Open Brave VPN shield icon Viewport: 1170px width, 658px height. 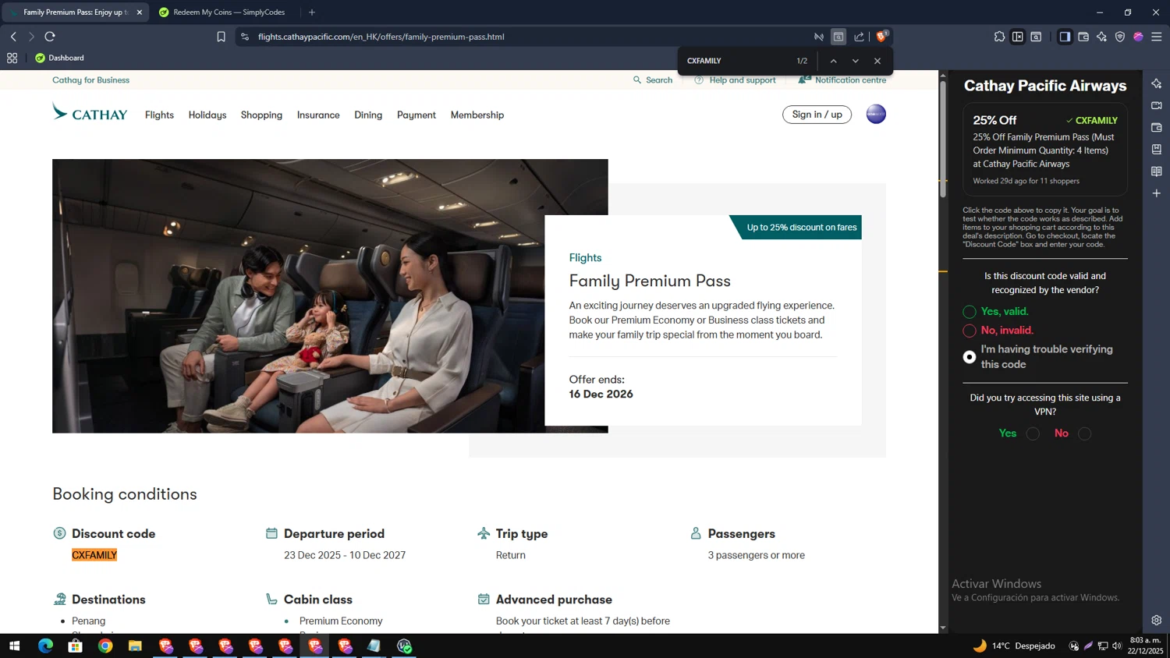[1120, 37]
